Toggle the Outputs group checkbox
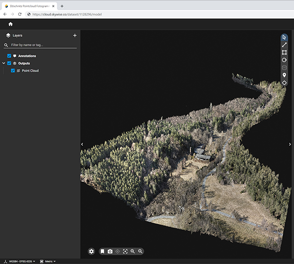Image resolution: width=294 pixels, height=264 pixels. [x=9, y=63]
